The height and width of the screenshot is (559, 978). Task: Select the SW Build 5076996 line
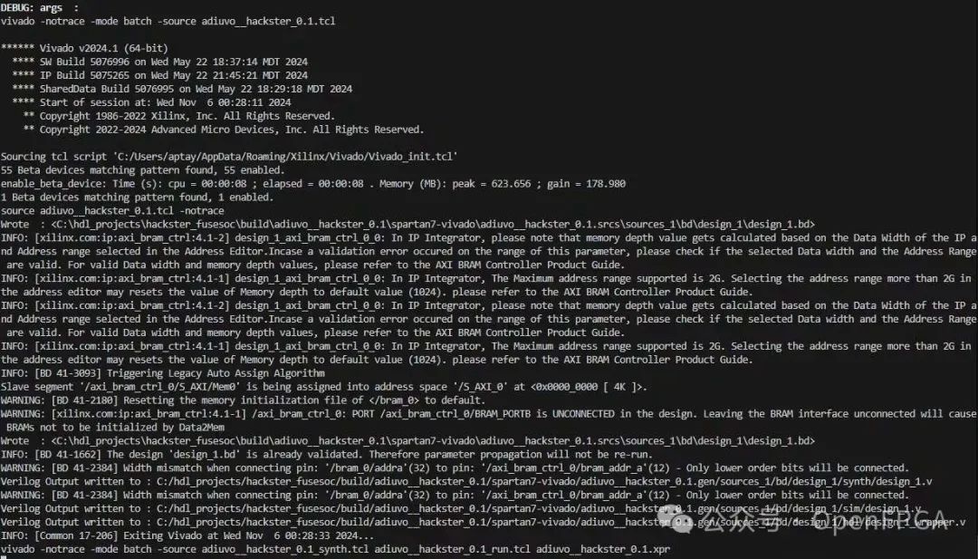159,62
